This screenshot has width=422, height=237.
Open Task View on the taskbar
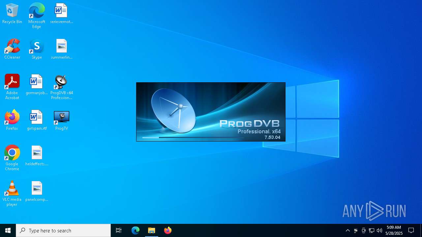119,230
